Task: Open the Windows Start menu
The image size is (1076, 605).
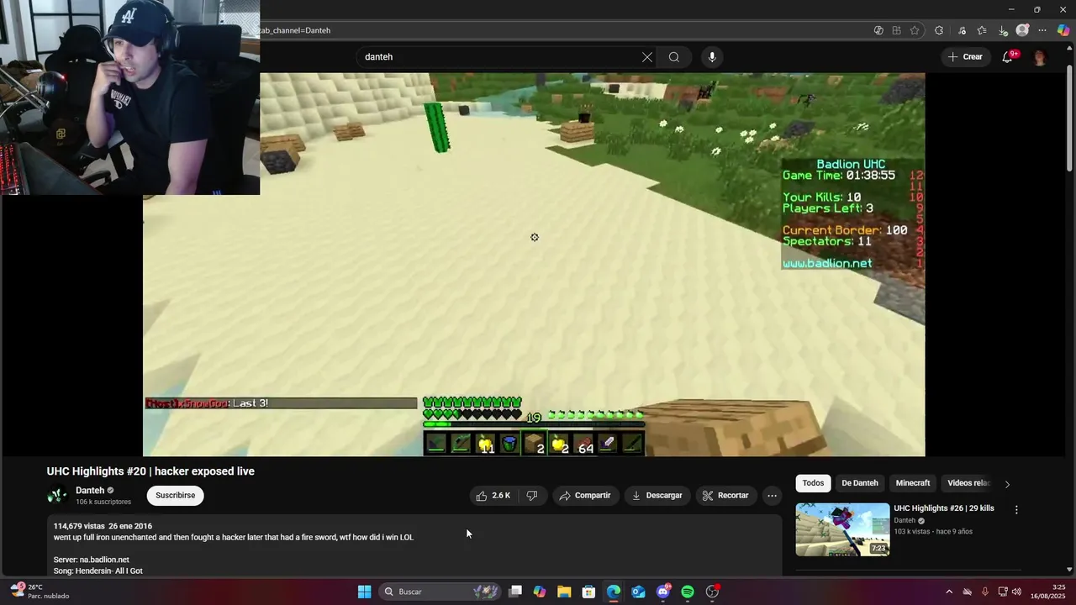Action: pyautogui.click(x=364, y=592)
